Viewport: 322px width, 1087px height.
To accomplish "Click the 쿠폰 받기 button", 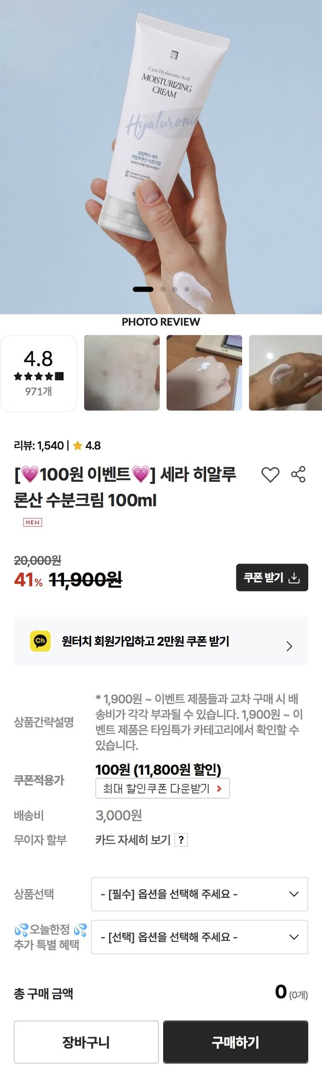I will coord(272,577).
